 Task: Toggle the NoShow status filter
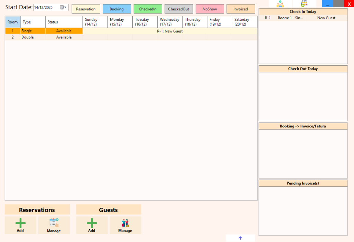point(209,9)
